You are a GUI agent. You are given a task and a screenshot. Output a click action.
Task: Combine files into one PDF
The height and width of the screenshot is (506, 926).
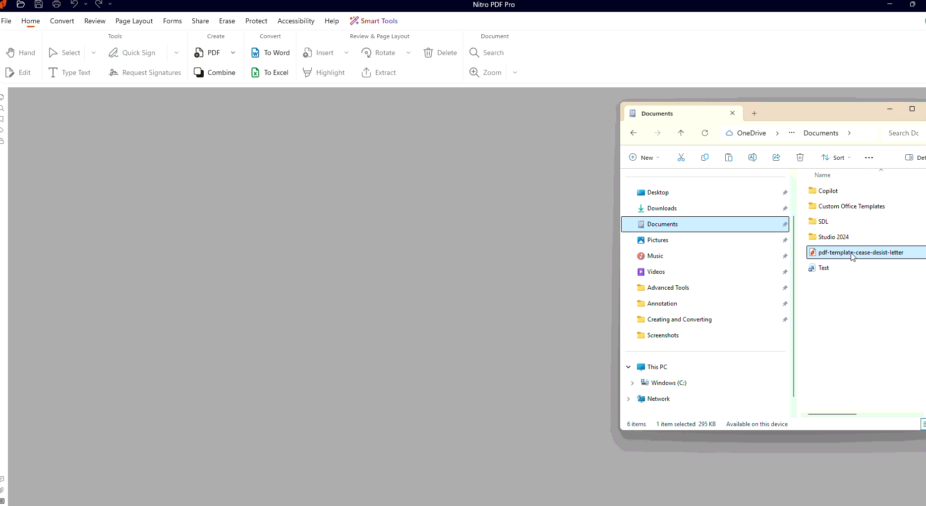pyautogui.click(x=215, y=72)
